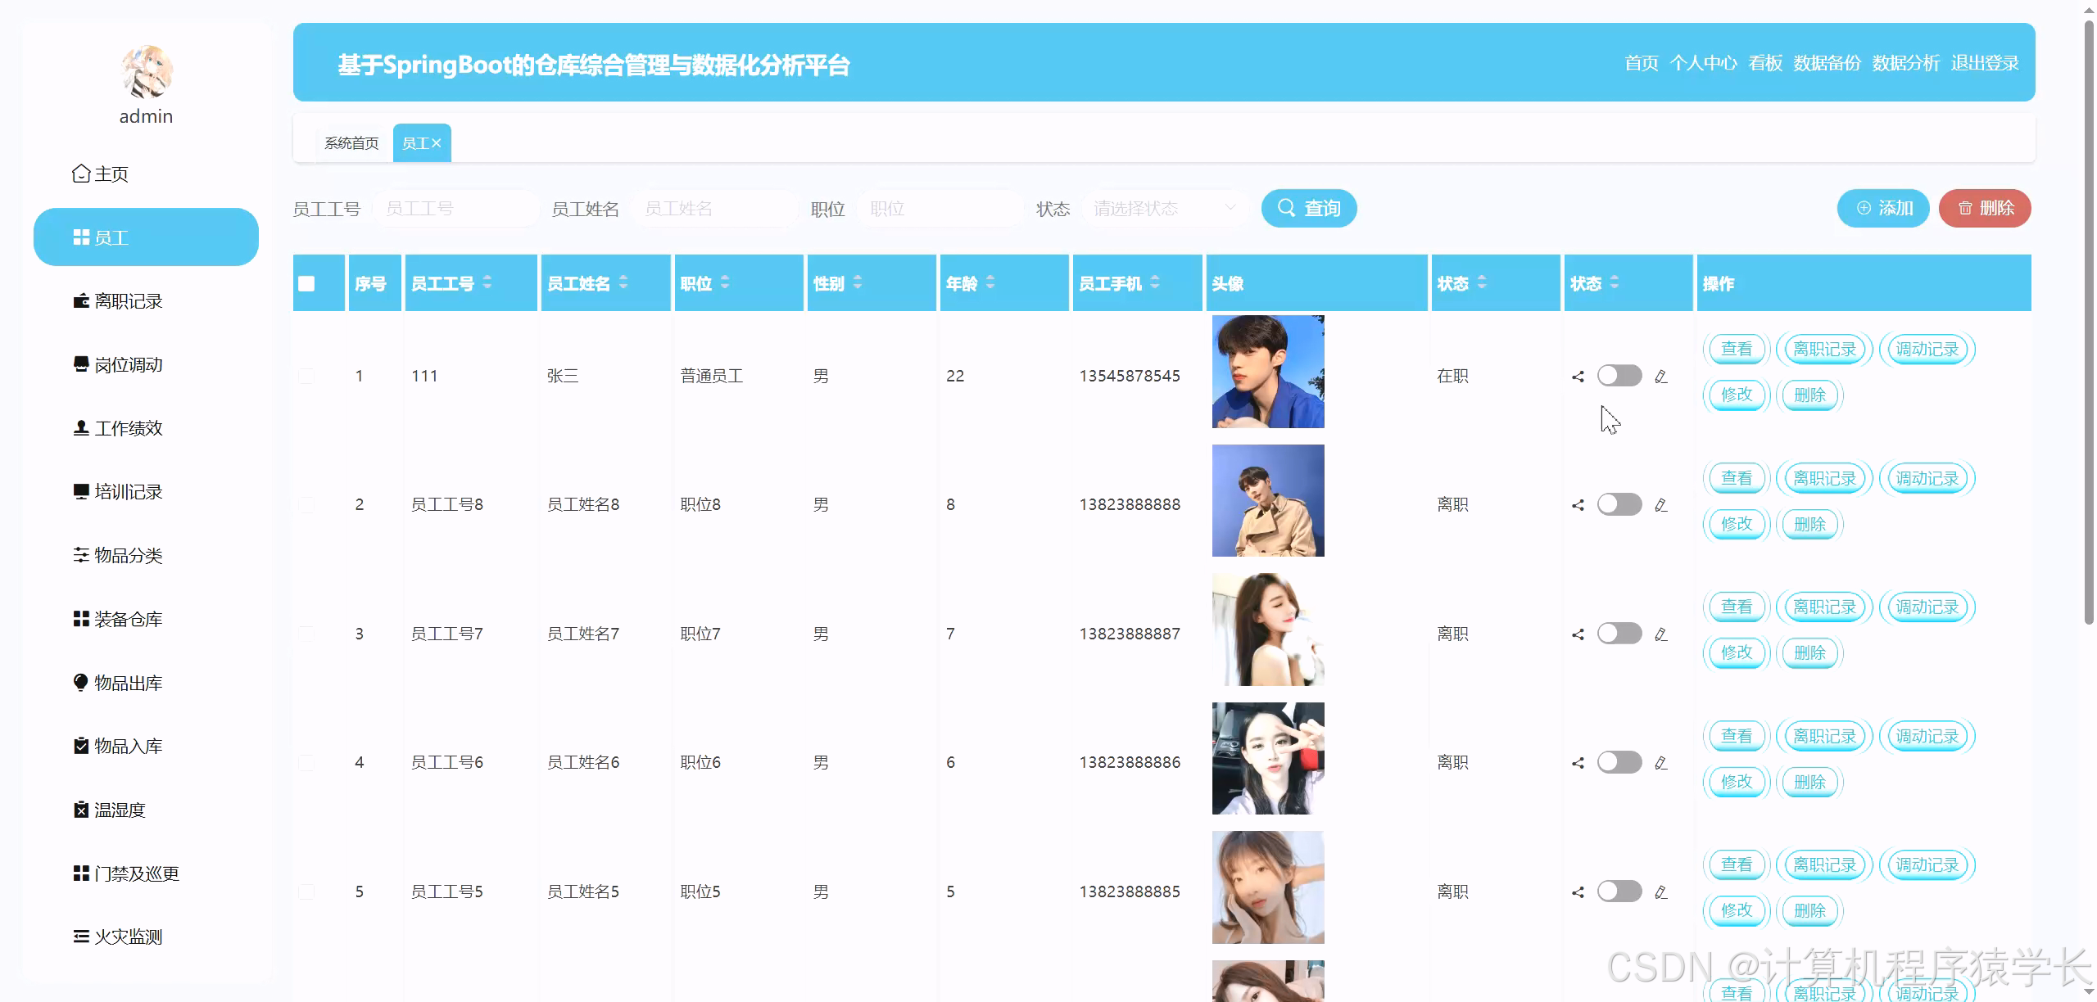2097x1002 pixels.
Task: Switch to the 系统首页 tab
Action: pos(350,142)
